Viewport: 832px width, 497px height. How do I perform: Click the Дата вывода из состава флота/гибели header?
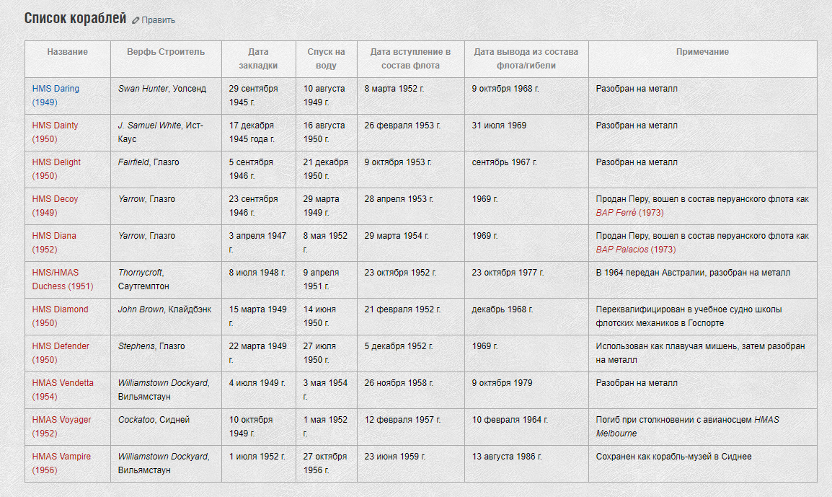(526, 59)
